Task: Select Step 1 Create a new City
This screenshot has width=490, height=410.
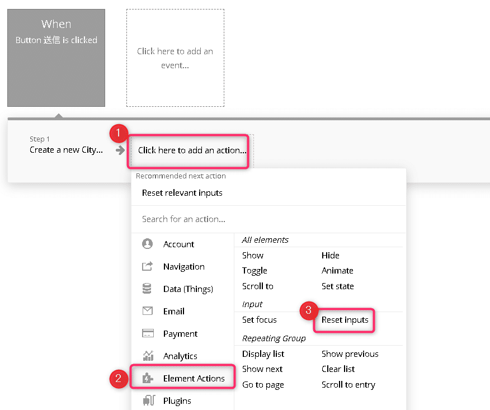Action: point(66,145)
